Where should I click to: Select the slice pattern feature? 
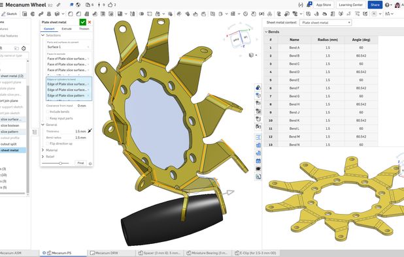tap(10, 132)
